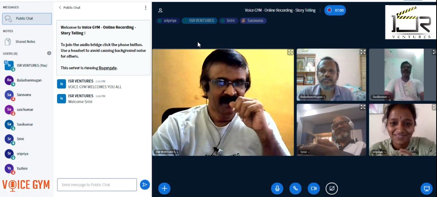Screen dimensions: 437x197
Task: Open the chat options three-dot menu
Action: pos(146,7)
